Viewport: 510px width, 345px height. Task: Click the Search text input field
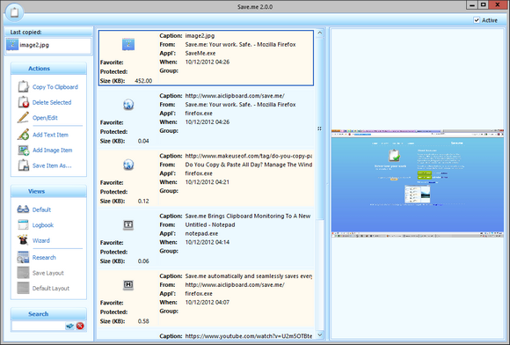(x=39, y=326)
